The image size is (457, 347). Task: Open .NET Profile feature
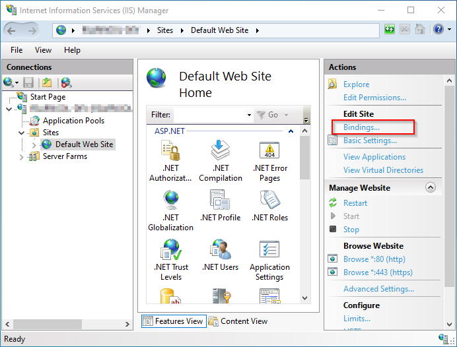click(221, 205)
